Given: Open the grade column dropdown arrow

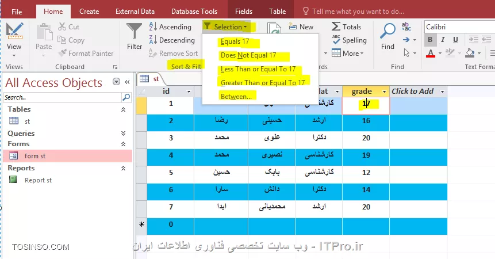Looking at the screenshot, I should click(x=384, y=92).
